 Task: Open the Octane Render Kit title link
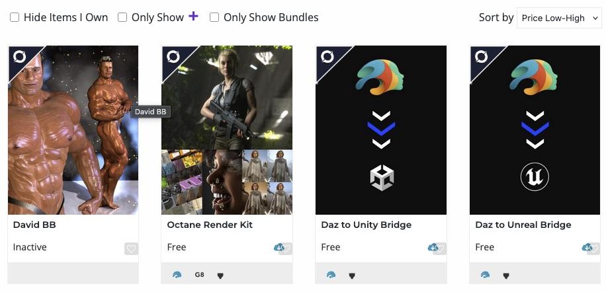[x=210, y=225]
